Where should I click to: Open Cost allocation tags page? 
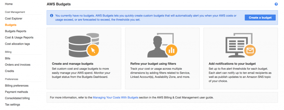tap(17, 44)
